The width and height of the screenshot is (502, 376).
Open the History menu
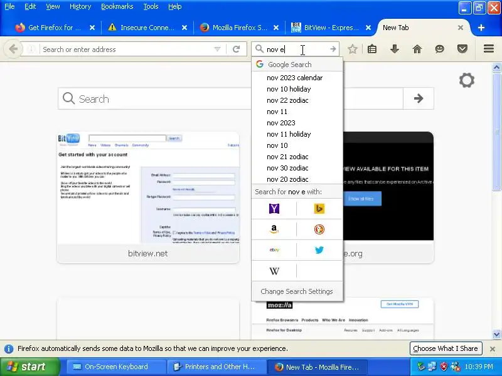point(80,6)
